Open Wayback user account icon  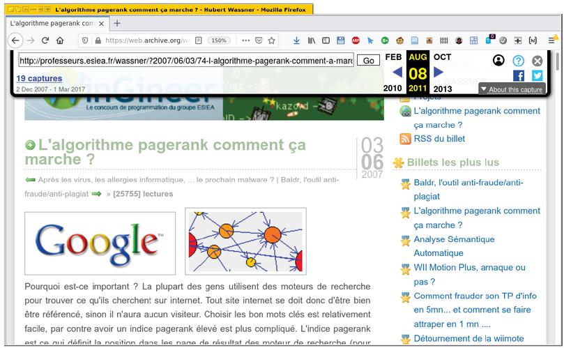tap(498, 60)
